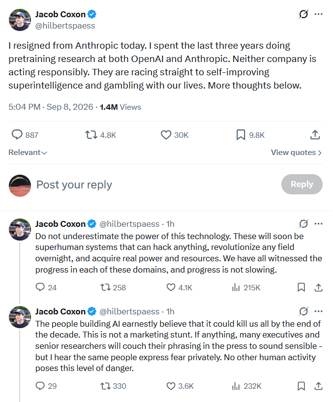Click Jacob Coxon's profile picture on the main post

[x=20, y=20]
